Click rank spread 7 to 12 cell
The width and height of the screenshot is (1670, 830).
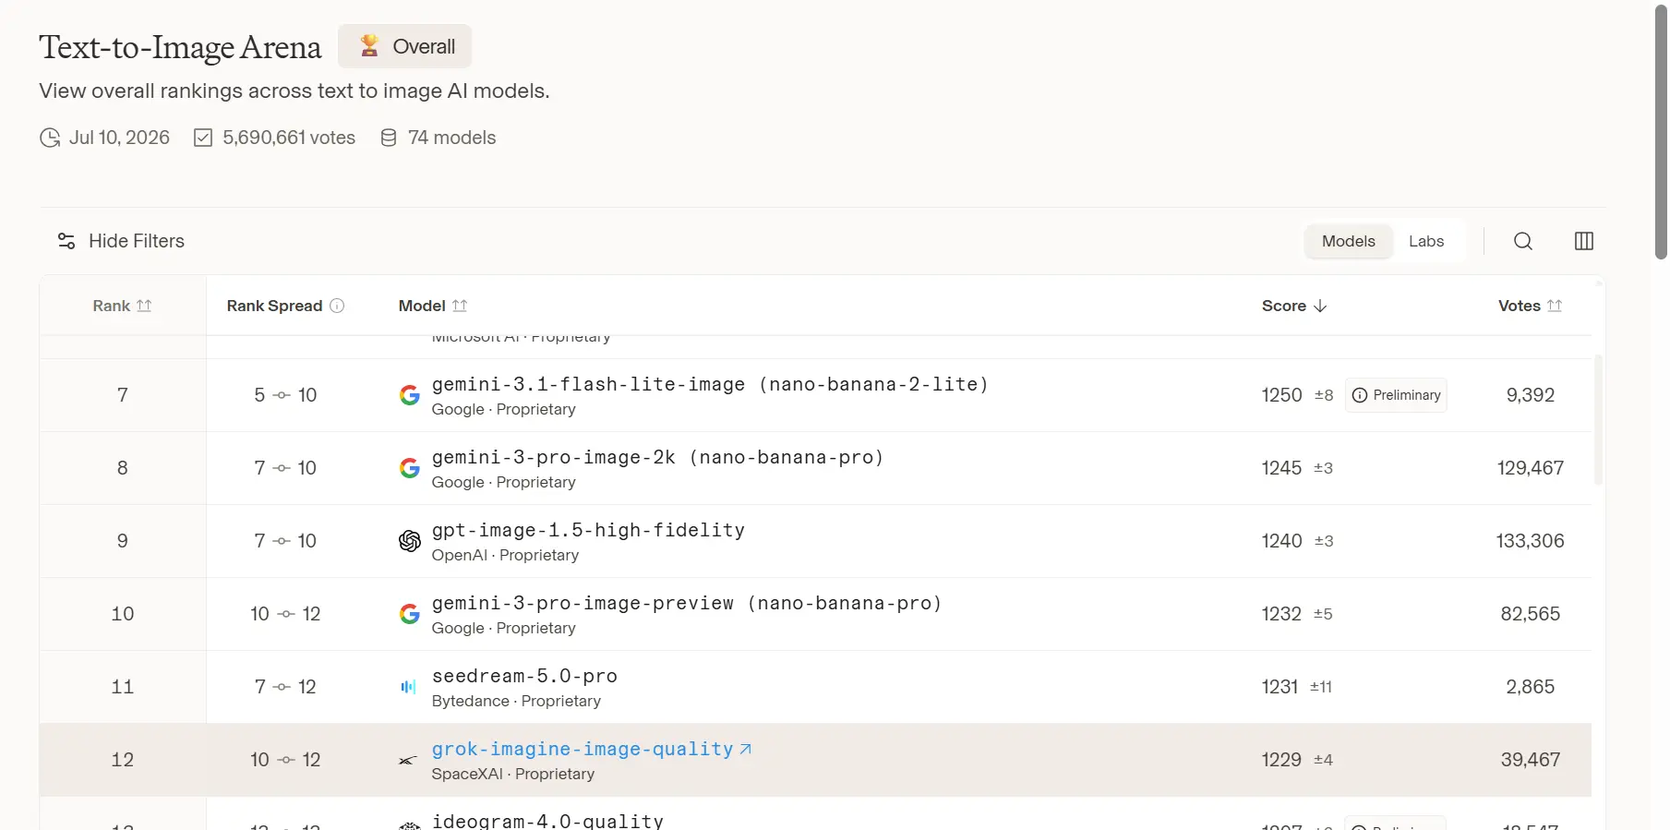tap(285, 687)
